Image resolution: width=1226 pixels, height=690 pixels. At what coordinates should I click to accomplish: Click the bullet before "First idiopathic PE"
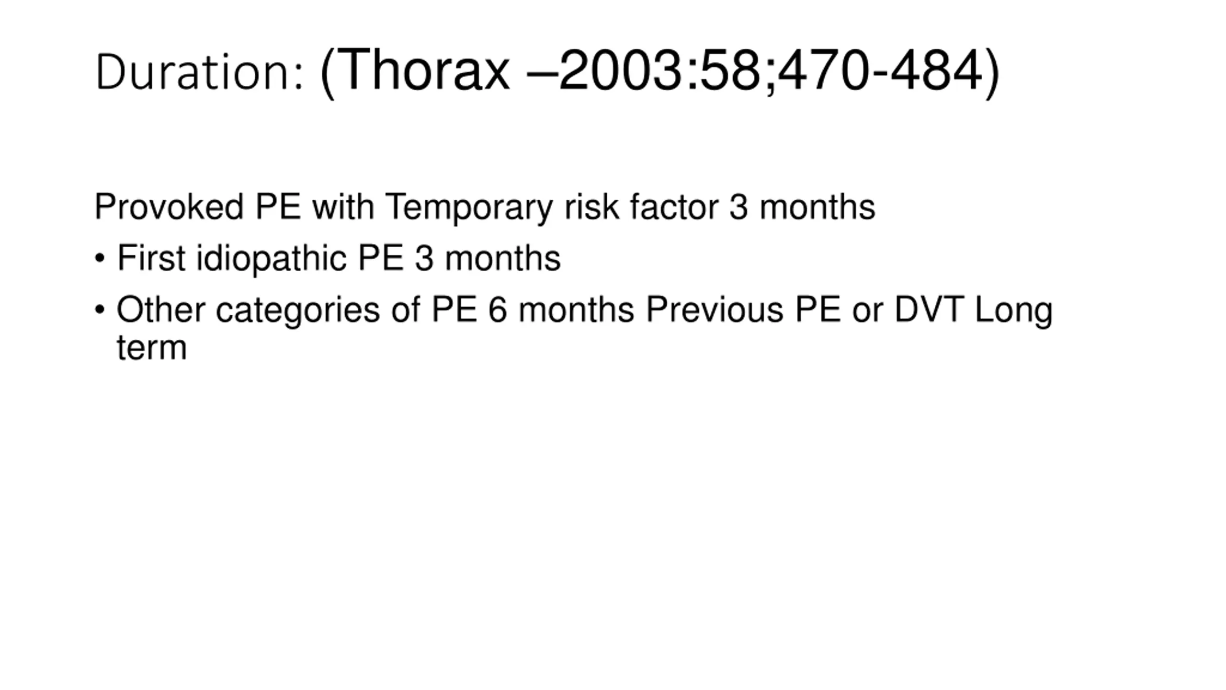point(100,259)
